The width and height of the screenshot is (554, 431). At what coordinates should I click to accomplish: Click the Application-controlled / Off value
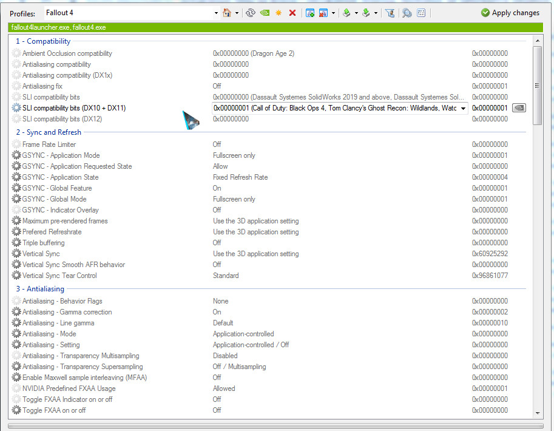coord(251,345)
